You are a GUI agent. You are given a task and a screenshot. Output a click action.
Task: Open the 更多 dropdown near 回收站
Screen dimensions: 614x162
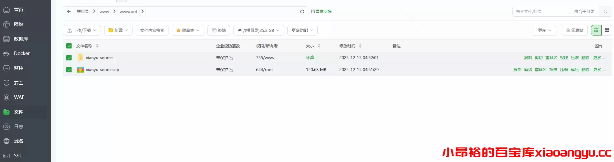tap(545, 30)
